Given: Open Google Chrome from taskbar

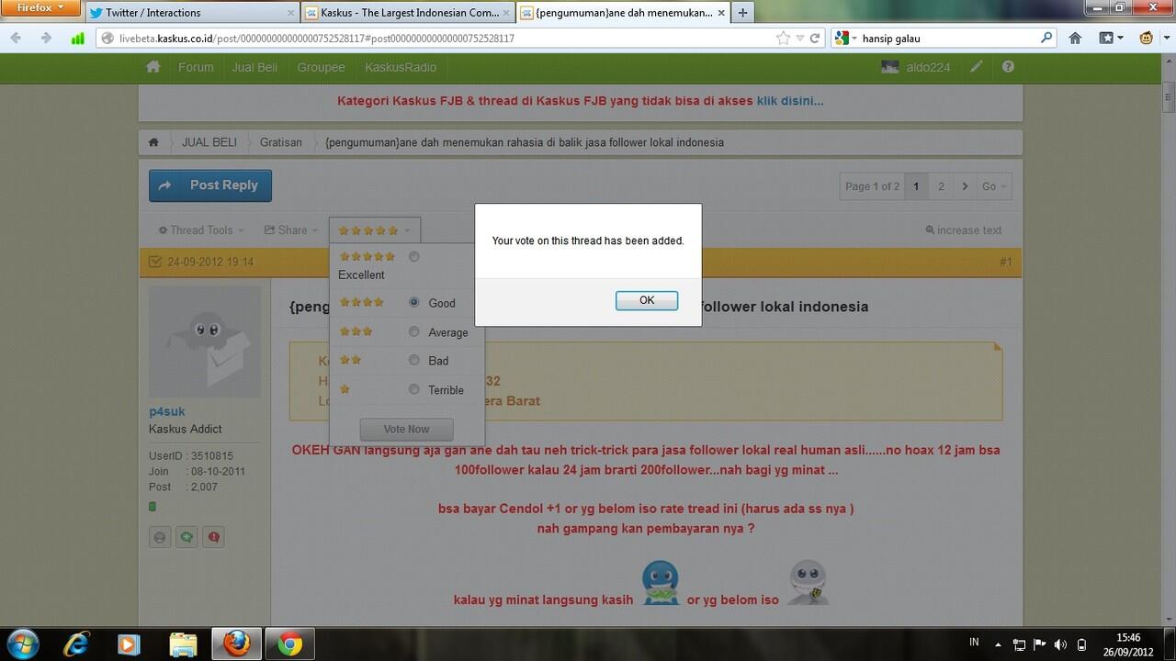Looking at the screenshot, I should (290, 644).
